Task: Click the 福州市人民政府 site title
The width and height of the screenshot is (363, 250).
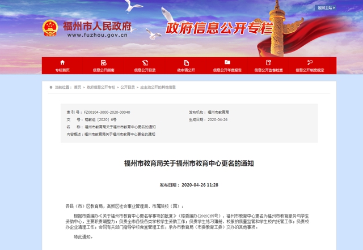Action: tap(98, 27)
